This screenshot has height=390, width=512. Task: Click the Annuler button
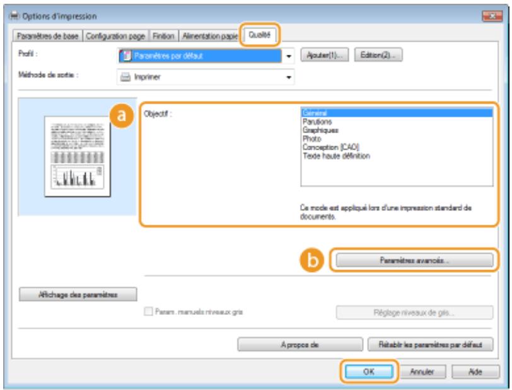click(x=422, y=372)
